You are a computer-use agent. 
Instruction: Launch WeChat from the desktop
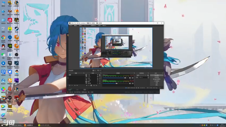coord(3,55)
